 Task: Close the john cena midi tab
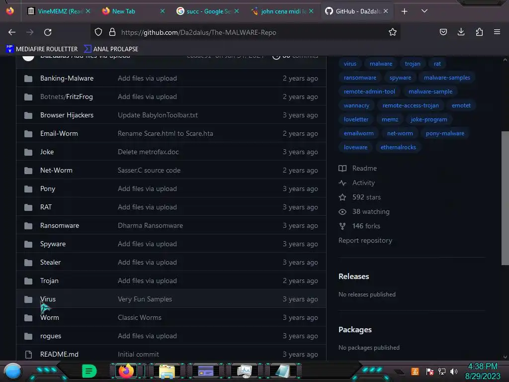coord(311,11)
